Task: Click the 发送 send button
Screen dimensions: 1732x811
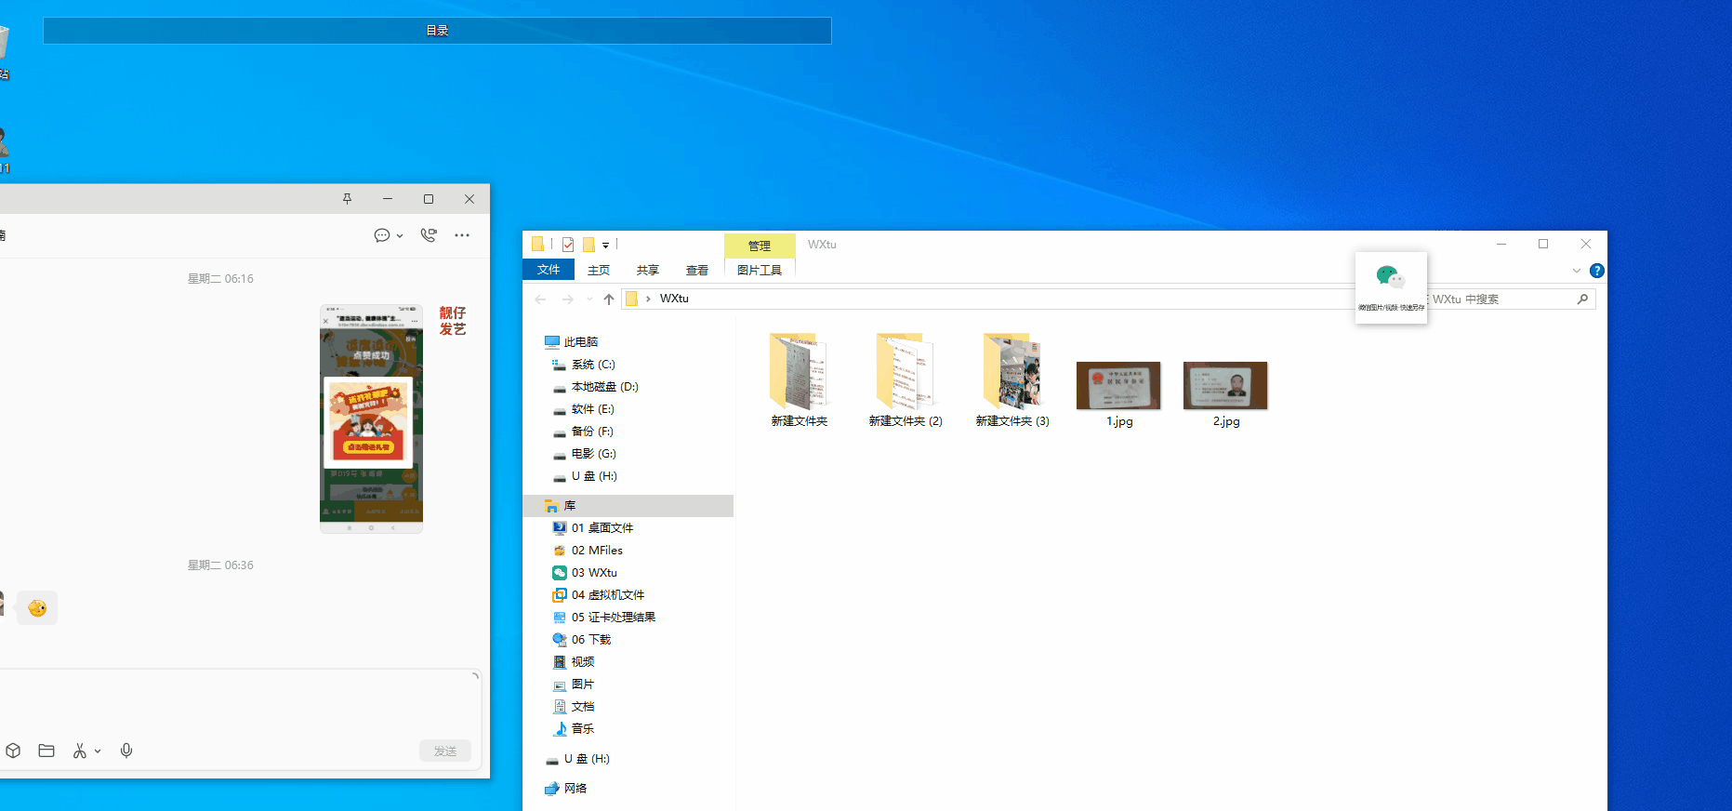Action: pos(445,751)
